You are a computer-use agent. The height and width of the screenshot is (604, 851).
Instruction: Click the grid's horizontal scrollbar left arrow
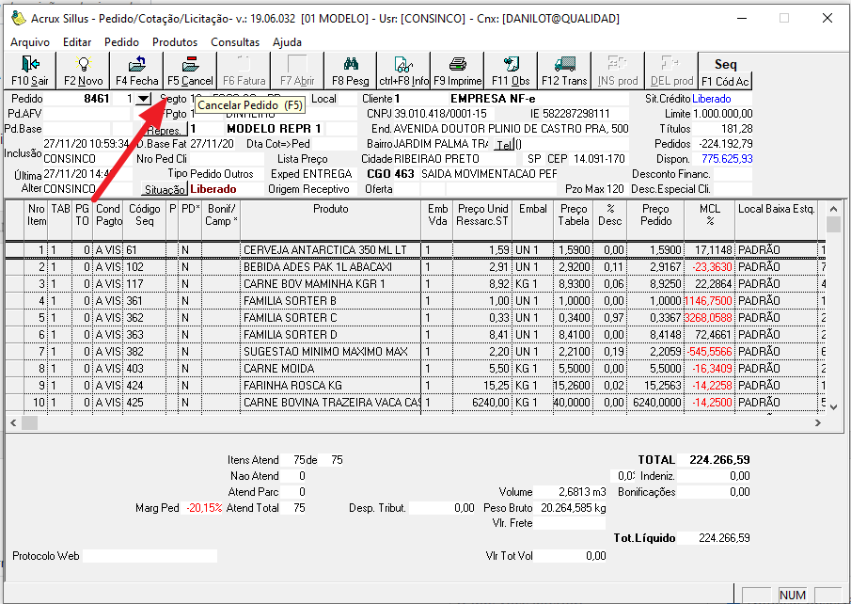click(x=13, y=423)
